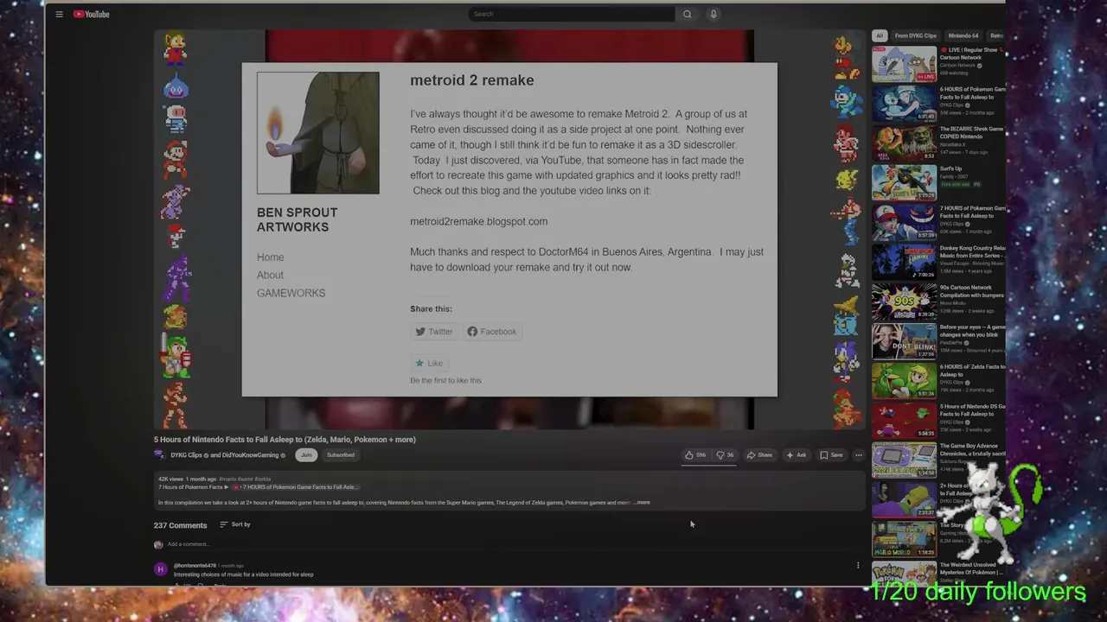This screenshot has height=622, width=1107.
Task: Click The BIZARRE Shrek Game title text
Action: tap(972, 133)
